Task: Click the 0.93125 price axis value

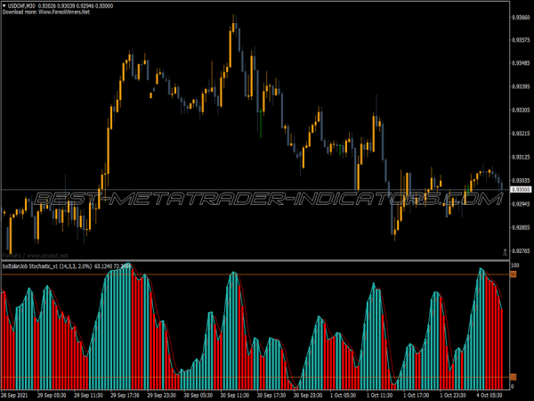Action: click(x=521, y=157)
